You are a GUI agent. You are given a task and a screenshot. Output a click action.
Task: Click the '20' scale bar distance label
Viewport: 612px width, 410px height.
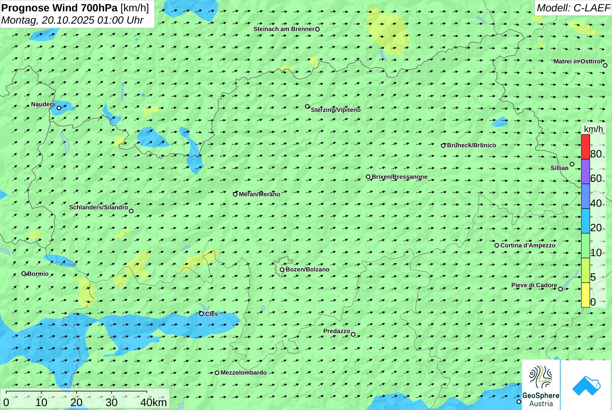[x=76, y=403]
